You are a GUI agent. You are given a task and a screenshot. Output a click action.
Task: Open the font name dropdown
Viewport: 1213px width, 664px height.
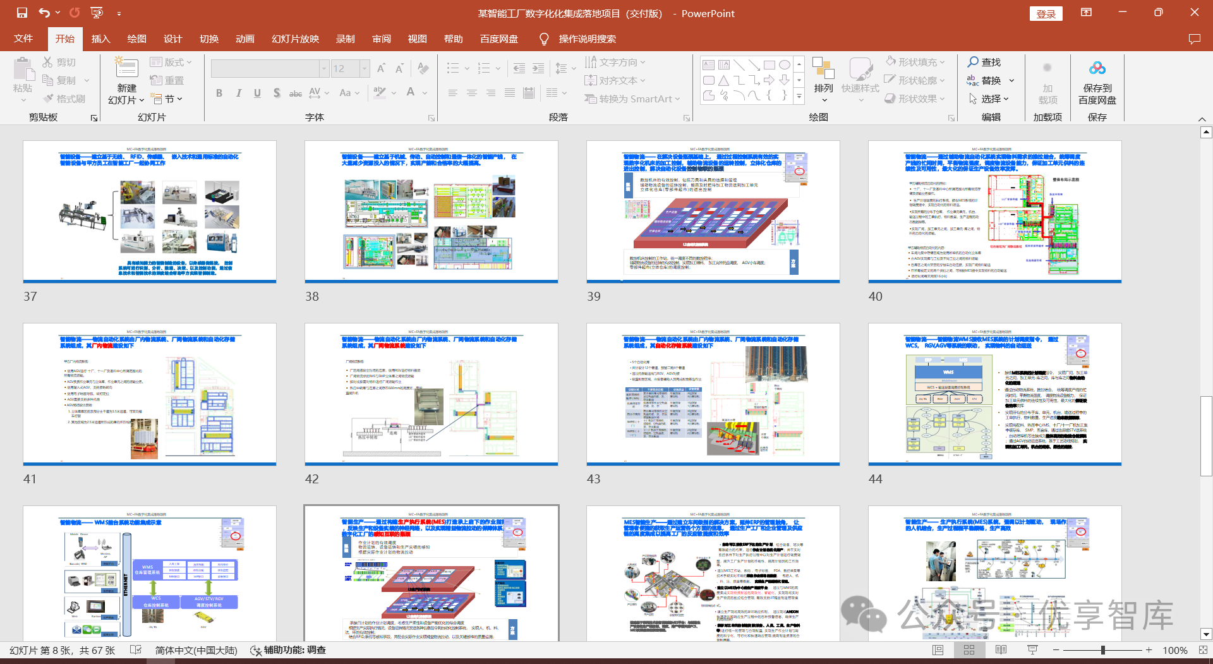click(x=324, y=68)
